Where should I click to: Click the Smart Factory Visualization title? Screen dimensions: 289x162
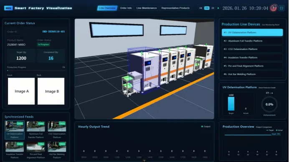tap(43, 8)
